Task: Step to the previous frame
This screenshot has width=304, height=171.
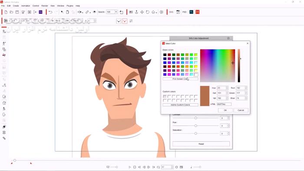Action: coord(144,167)
